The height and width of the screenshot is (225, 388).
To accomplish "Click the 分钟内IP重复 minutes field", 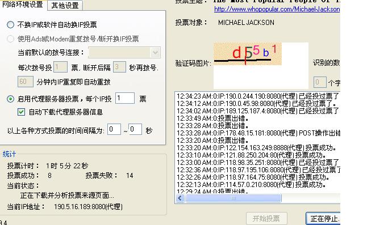I will click(x=25, y=82).
